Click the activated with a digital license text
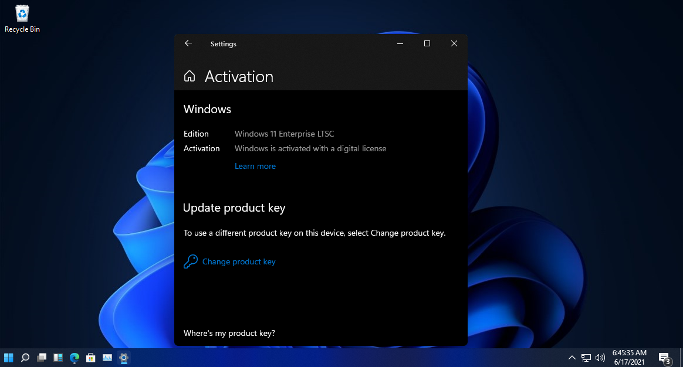The width and height of the screenshot is (683, 367). coord(310,148)
